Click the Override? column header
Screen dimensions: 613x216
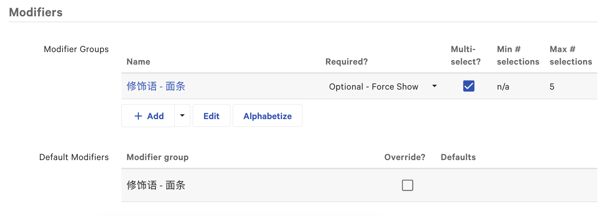(x=405, y=157)
